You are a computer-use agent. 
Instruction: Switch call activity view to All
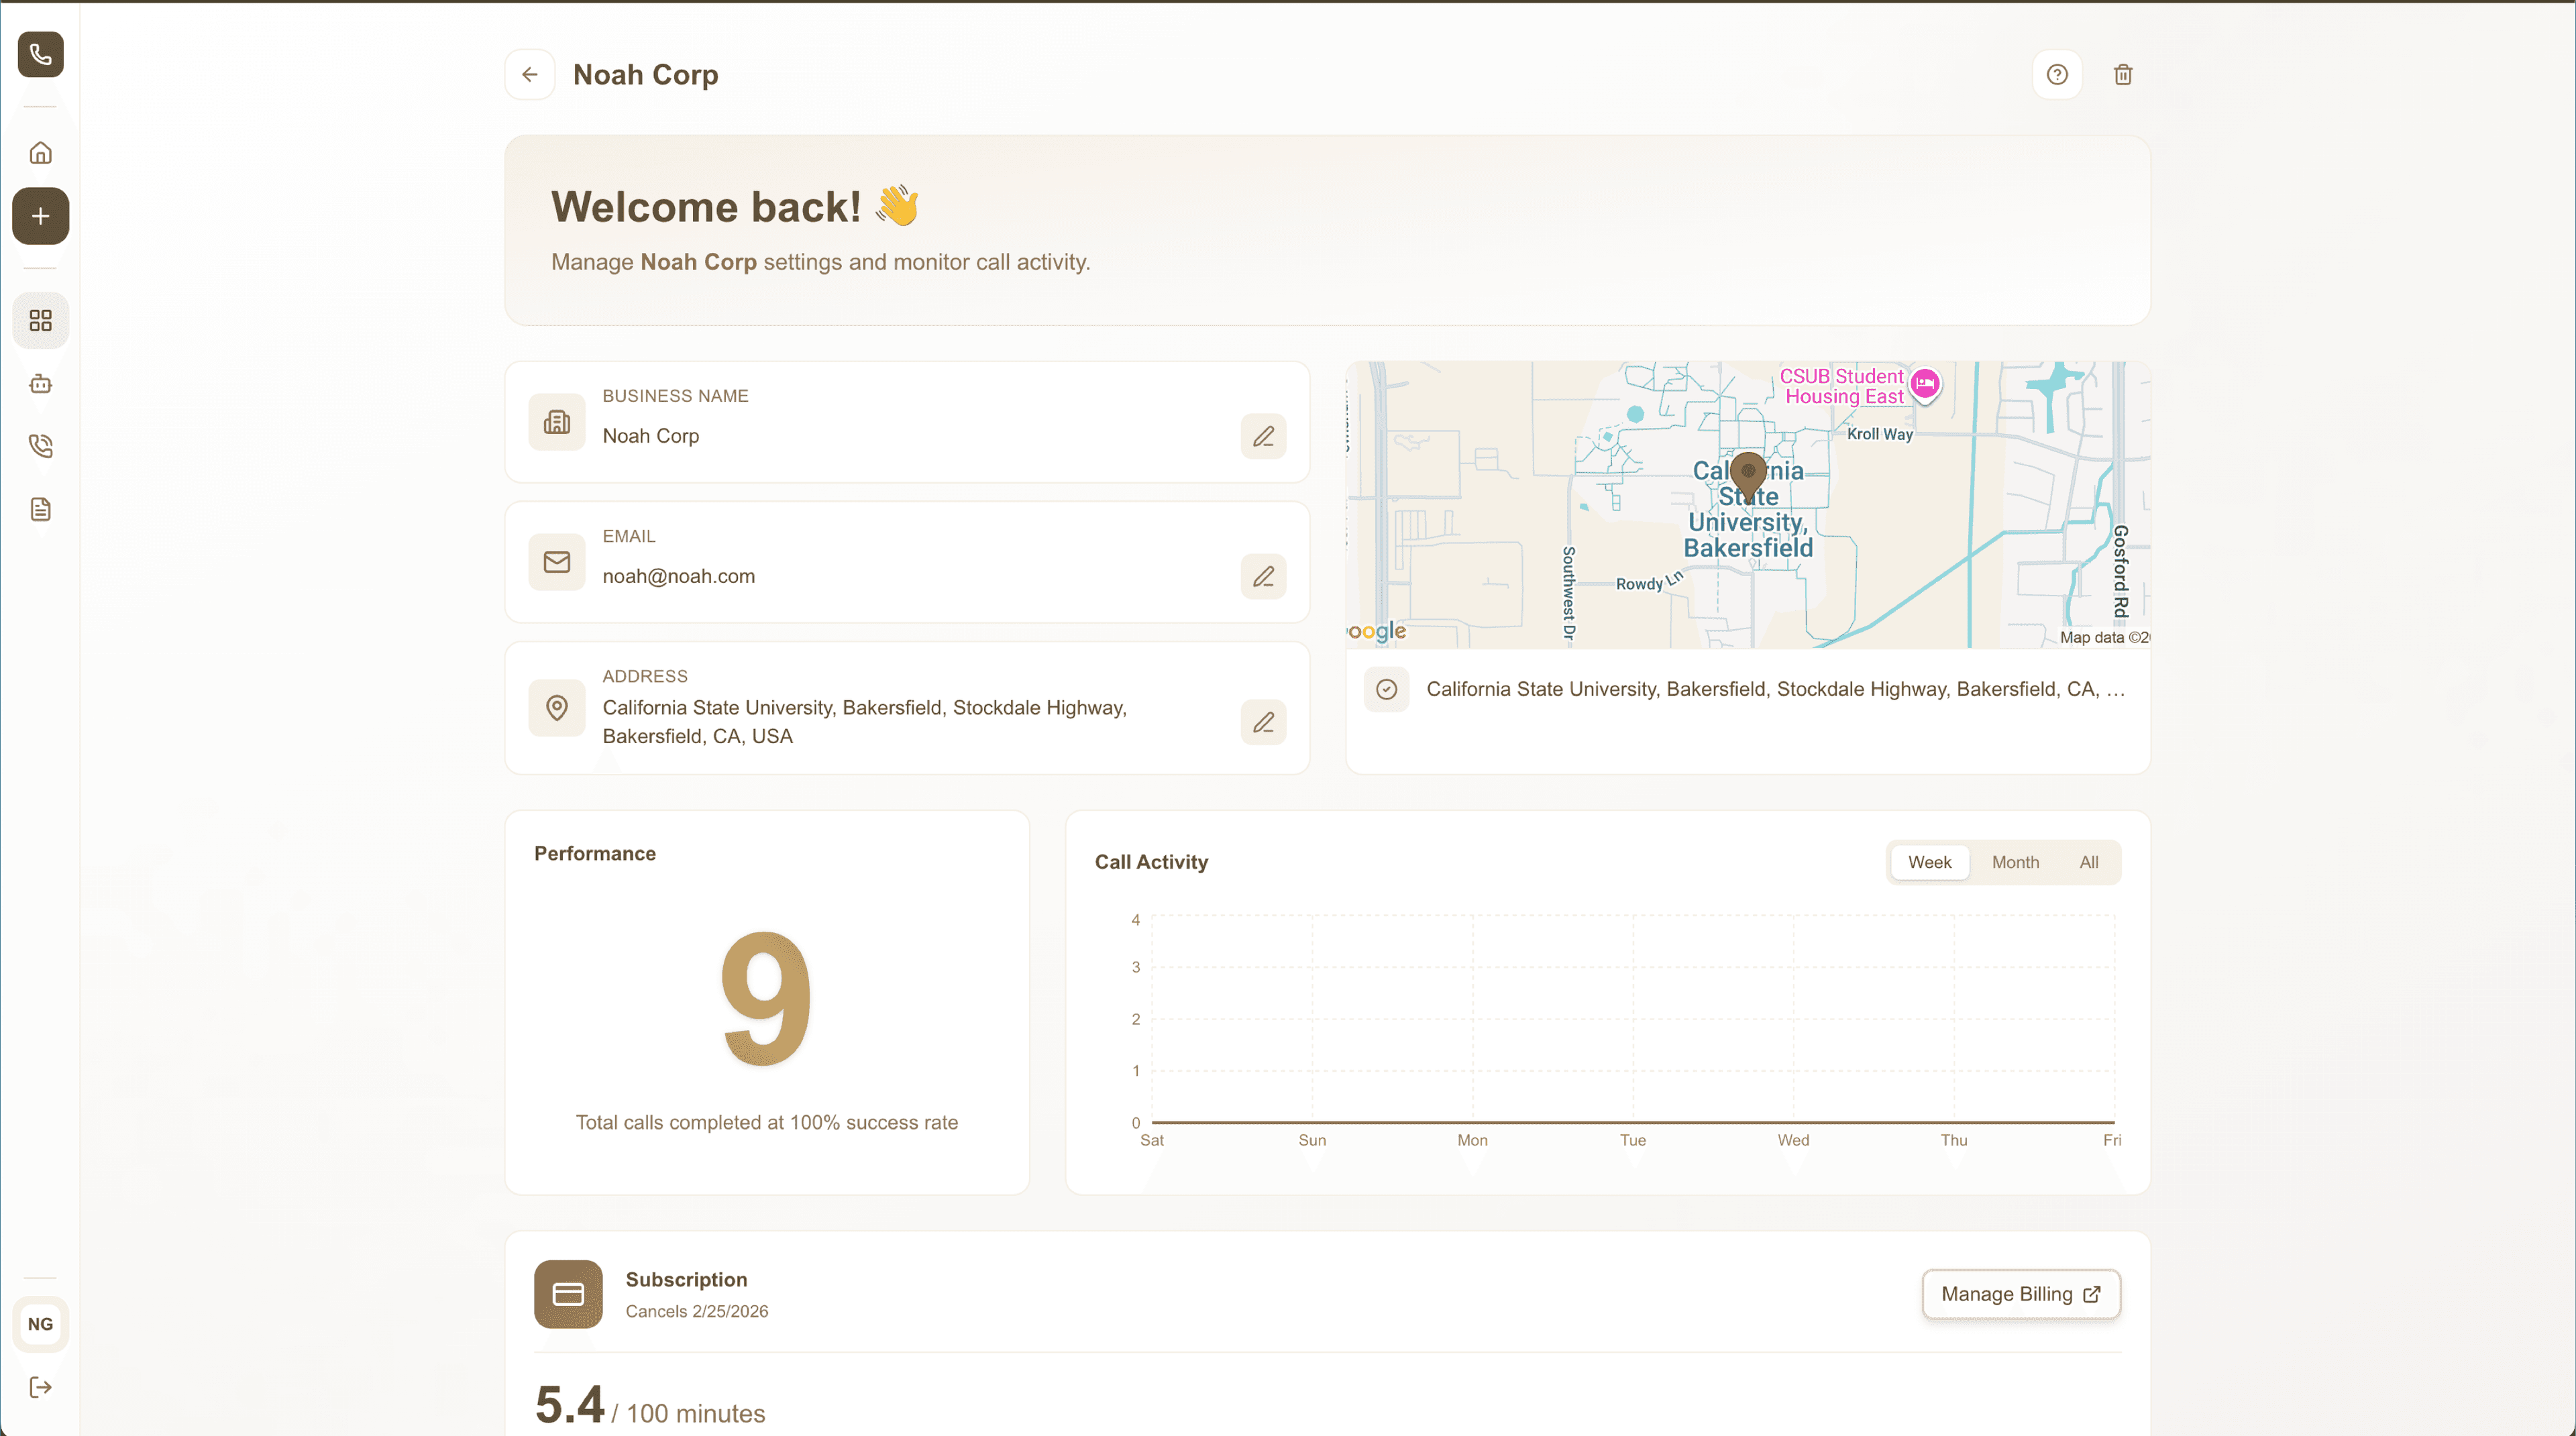point(2088,861)
